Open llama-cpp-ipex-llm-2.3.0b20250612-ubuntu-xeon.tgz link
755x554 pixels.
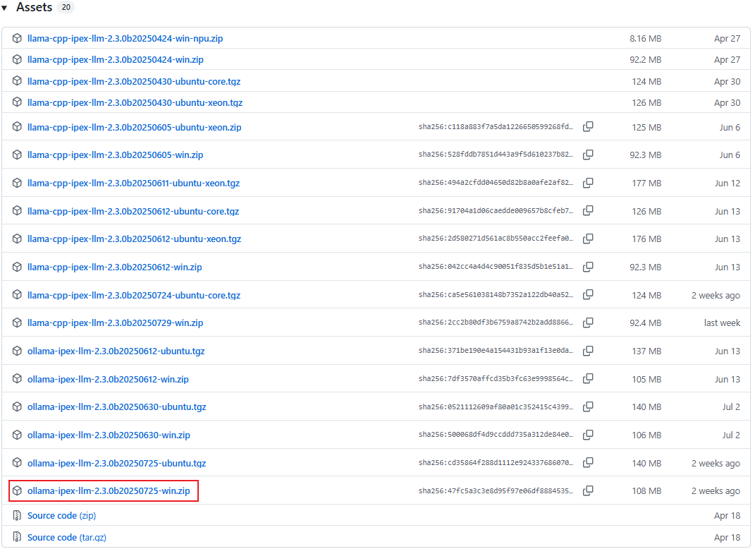(x=135, y=239)
